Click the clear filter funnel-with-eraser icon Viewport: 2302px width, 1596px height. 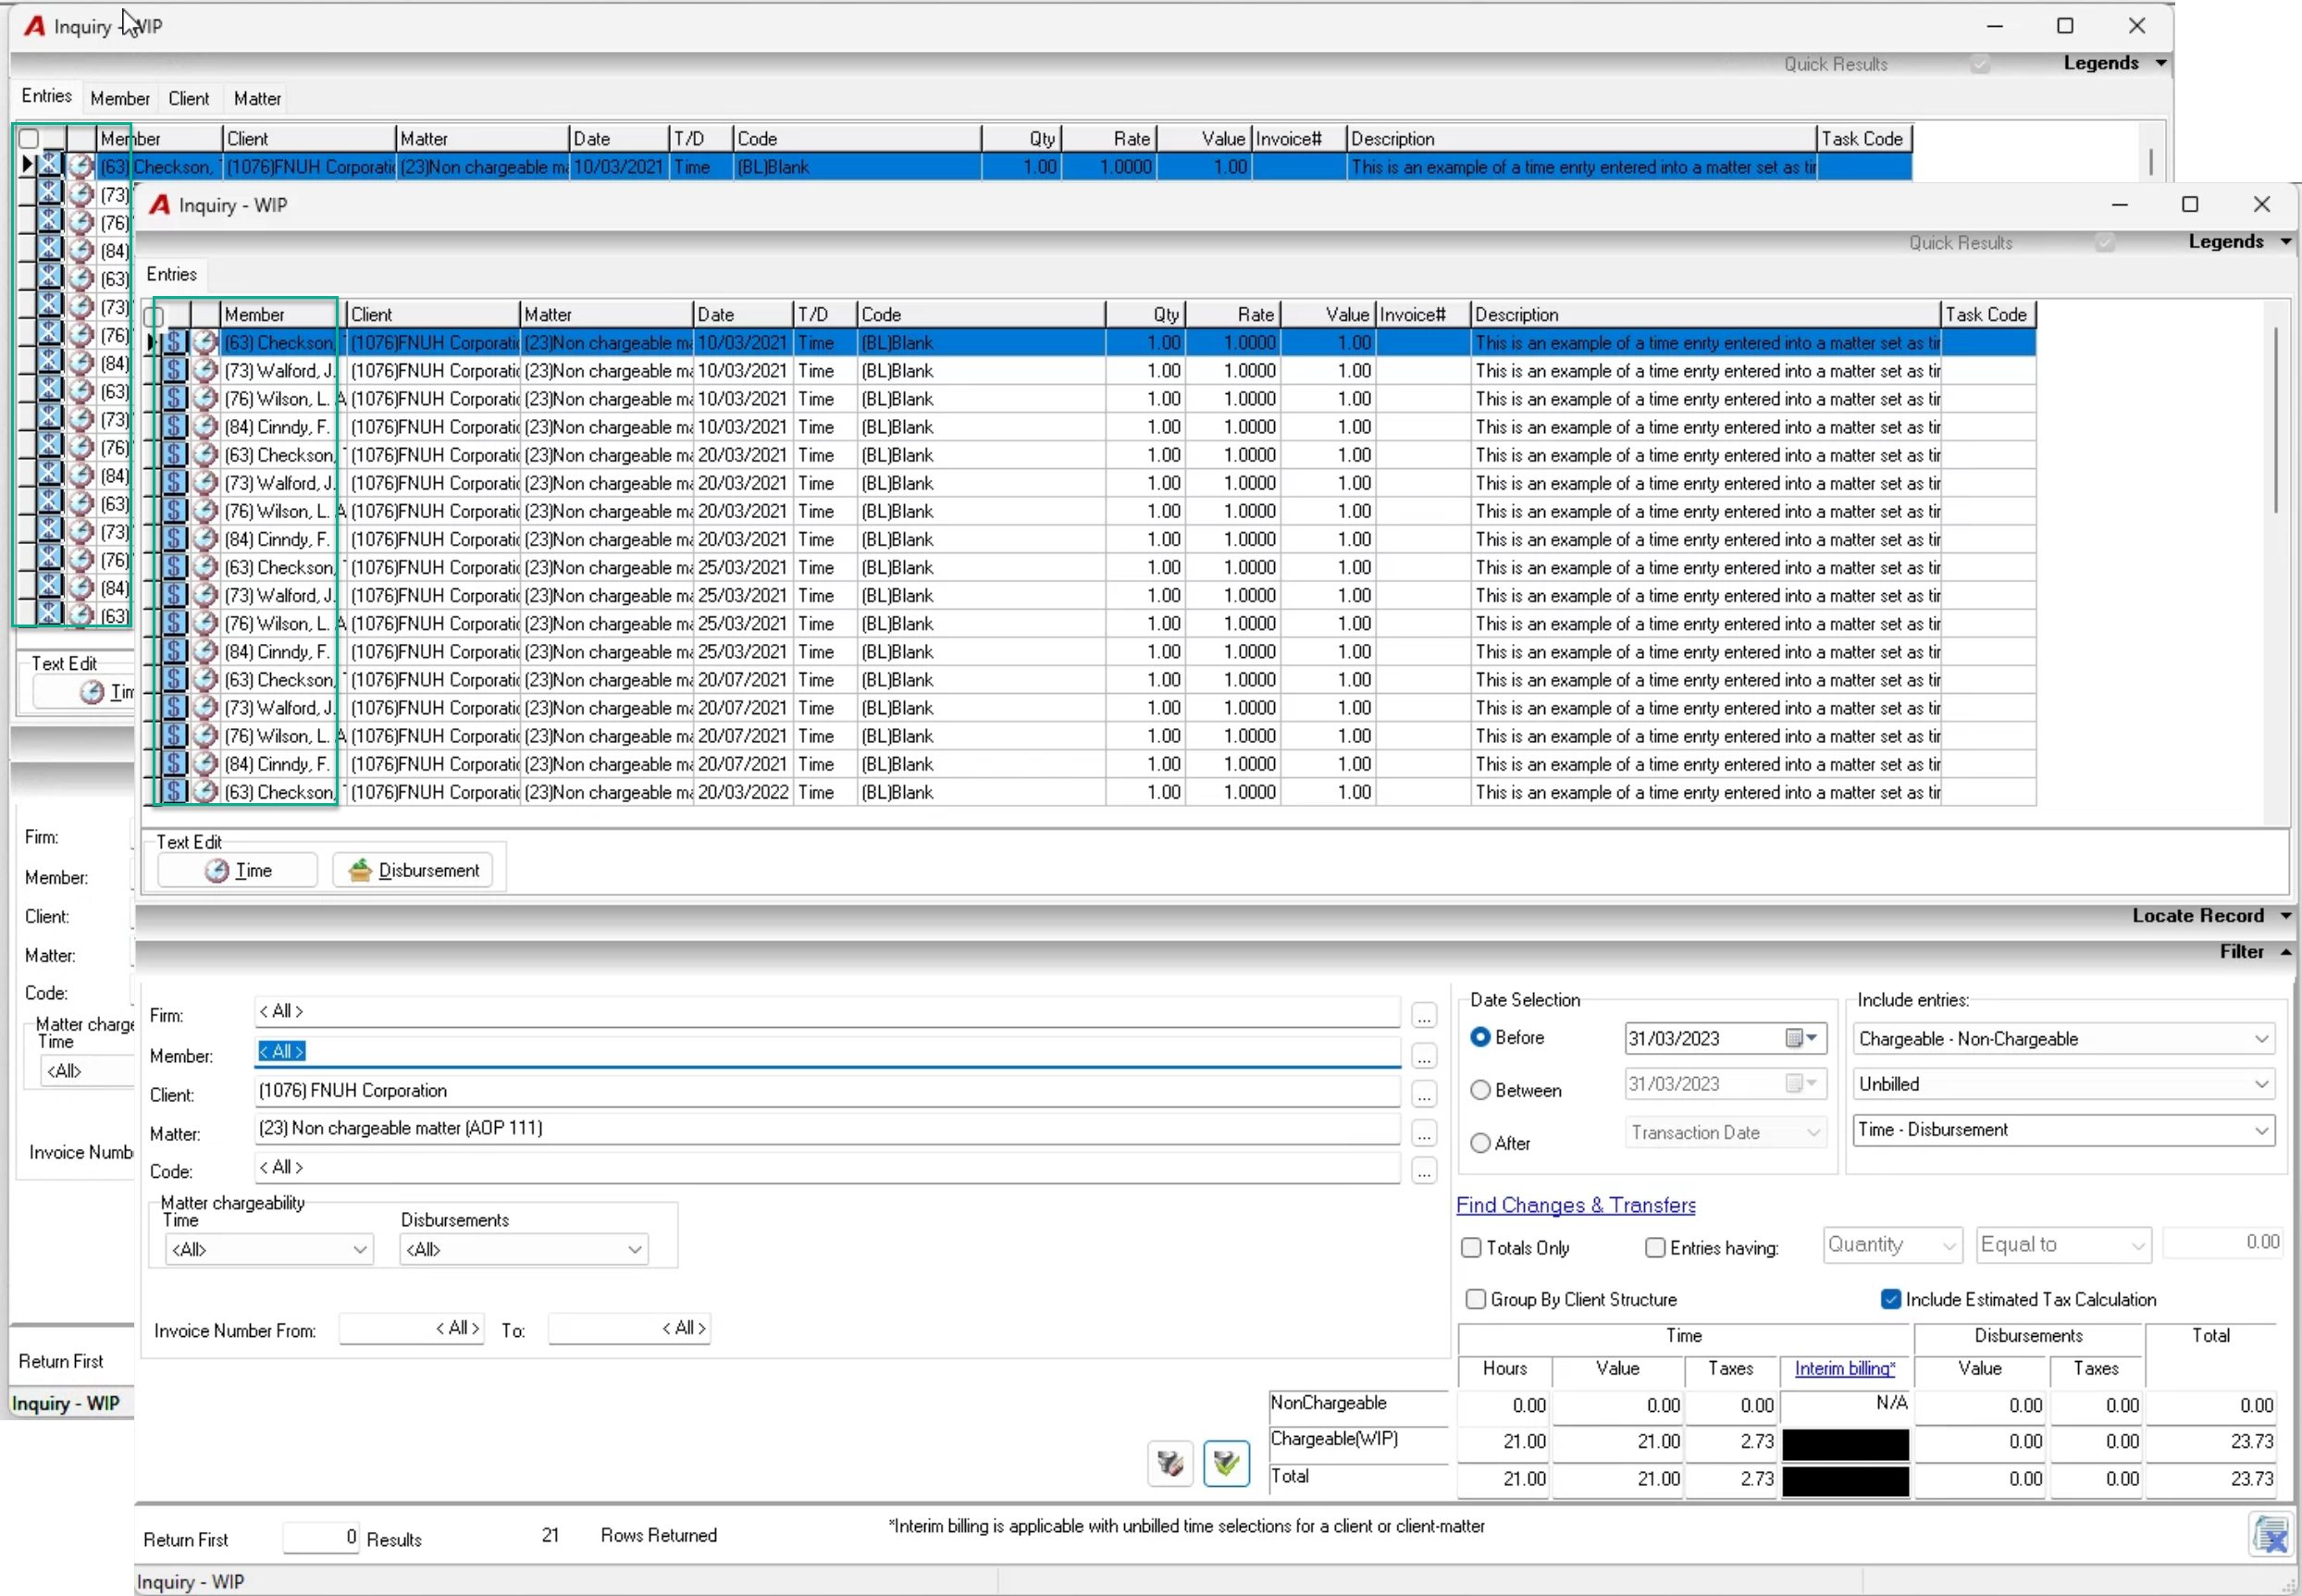point(1170,1463)
